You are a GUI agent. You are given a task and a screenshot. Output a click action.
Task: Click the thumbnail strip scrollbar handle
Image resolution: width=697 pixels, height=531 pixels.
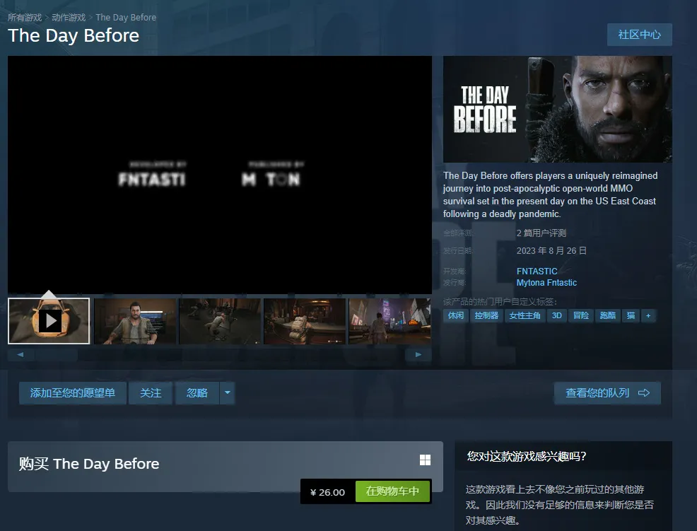pos(57,354)
